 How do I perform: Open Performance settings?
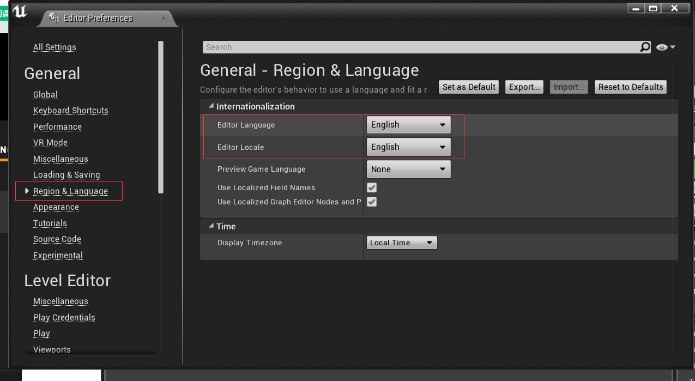(x=57, y=127)
